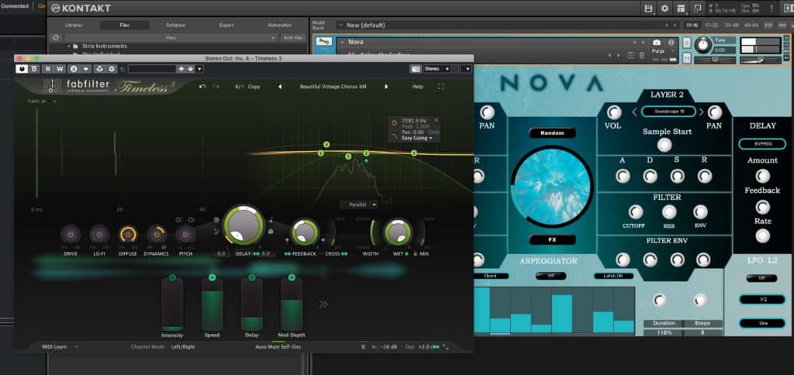This screenshot has height=375, width=794.
Task: Open the Parallel filter routing dropdown
Action: coord(359,205)
